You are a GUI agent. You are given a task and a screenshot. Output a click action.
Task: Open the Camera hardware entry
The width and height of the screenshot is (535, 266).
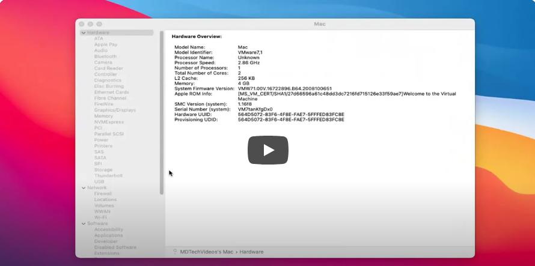(x=103, y=62)
